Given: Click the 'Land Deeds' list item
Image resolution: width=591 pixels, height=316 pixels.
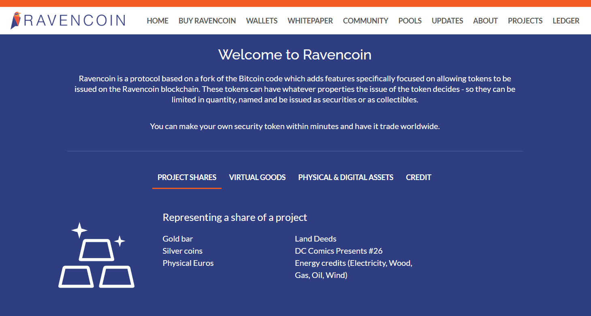Looking at the screenshot, I should (316, 239).
